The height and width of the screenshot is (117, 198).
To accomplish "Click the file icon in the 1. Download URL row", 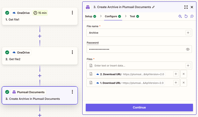I will point(91,83).
